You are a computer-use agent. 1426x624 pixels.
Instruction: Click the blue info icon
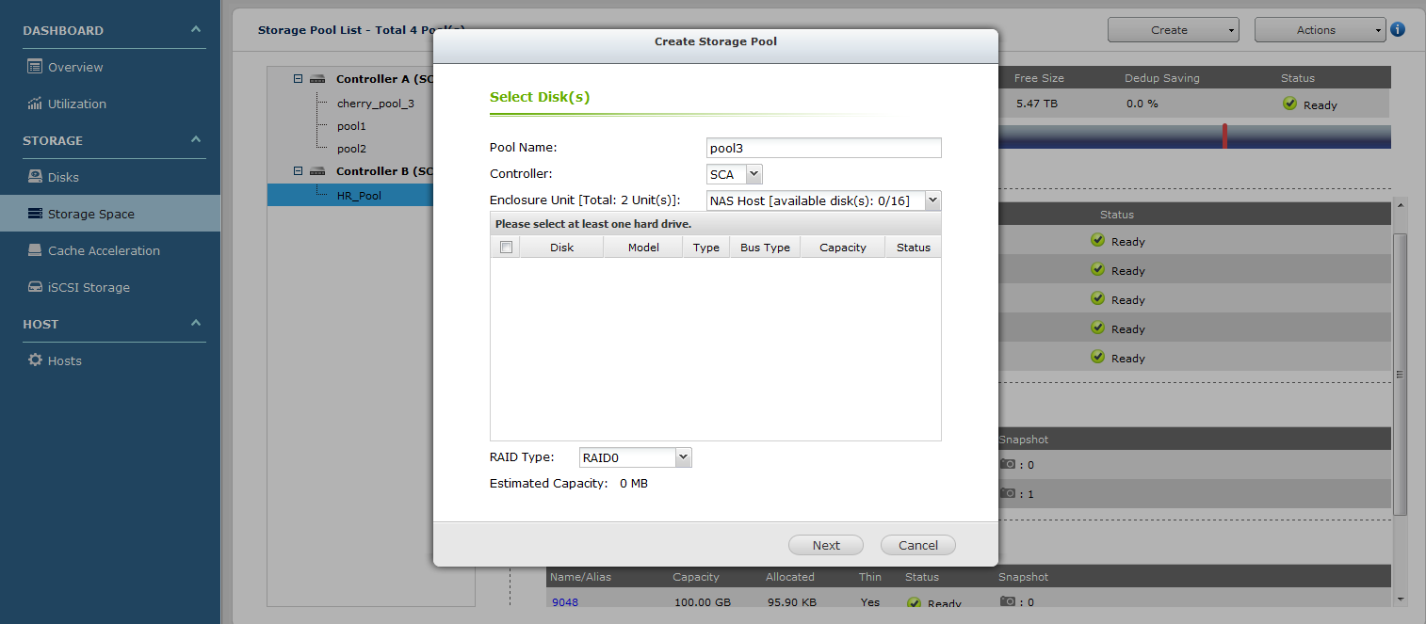pyautogui.click(x=1398, y=29)
